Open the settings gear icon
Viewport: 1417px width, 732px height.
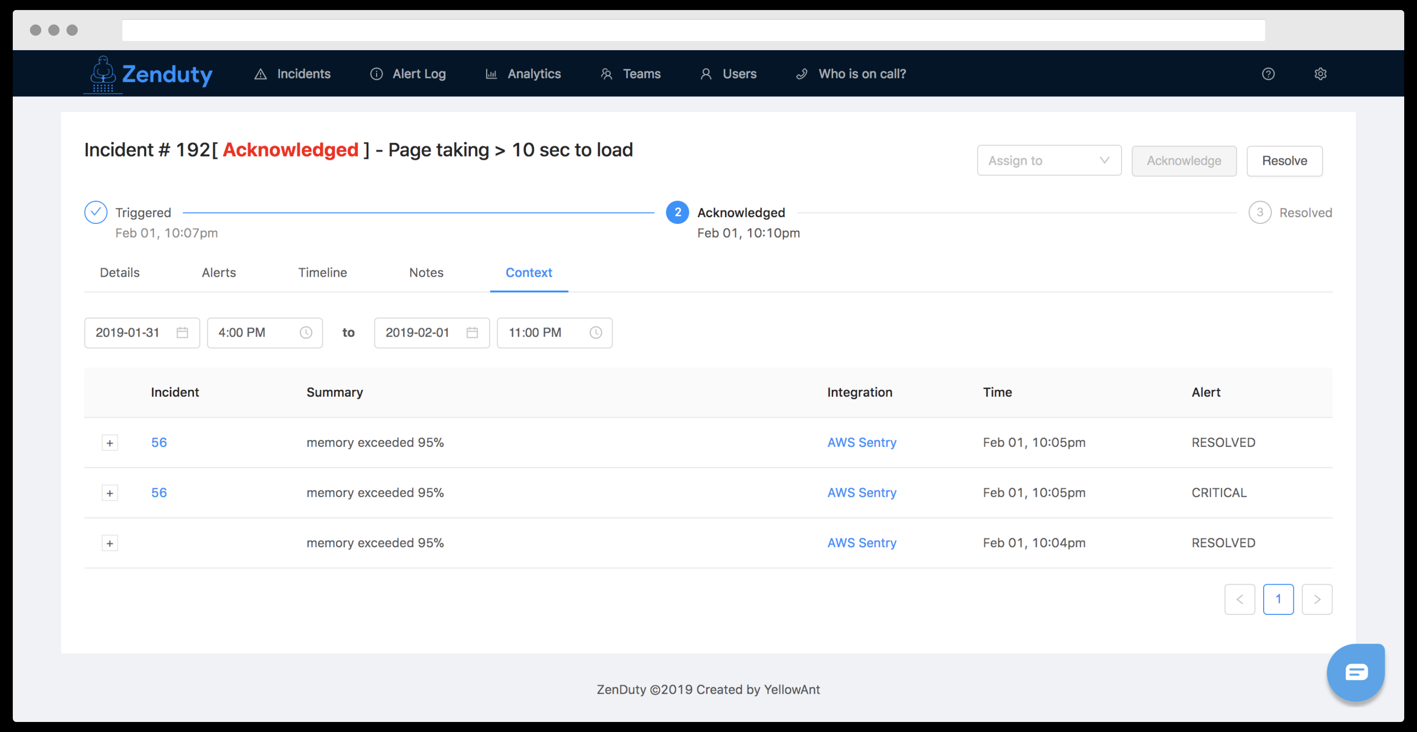point(1320,73)
